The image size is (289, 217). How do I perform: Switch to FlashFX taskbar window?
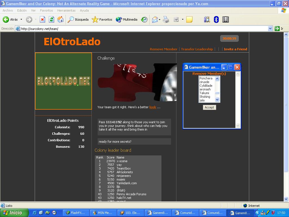(76, 213)
